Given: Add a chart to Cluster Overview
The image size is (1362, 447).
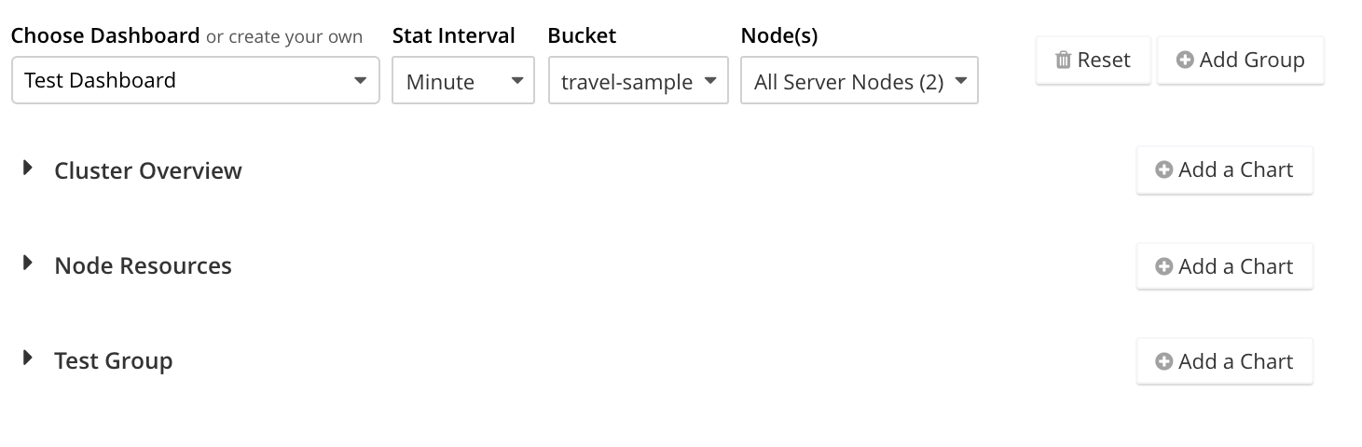Looking at the screenshot, I should click(x=1224, y=170).
